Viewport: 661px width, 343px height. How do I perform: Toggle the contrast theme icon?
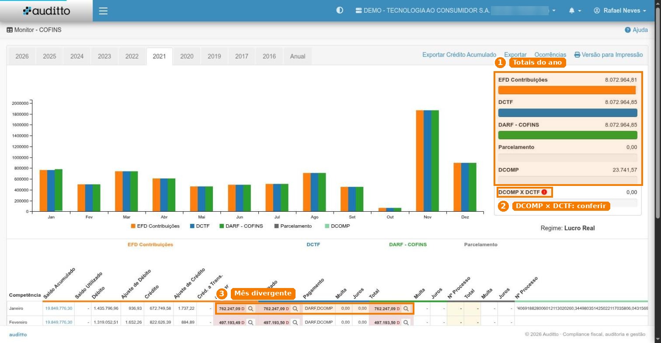click(x=340, y=10)
